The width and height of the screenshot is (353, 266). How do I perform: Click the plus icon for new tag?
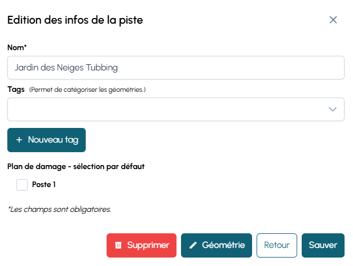coord(19,140)
